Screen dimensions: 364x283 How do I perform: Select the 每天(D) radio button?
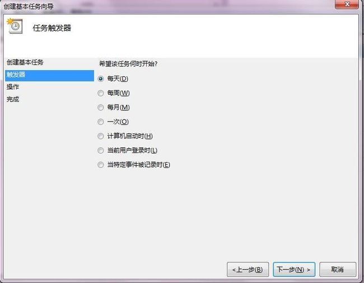point(100,79)
